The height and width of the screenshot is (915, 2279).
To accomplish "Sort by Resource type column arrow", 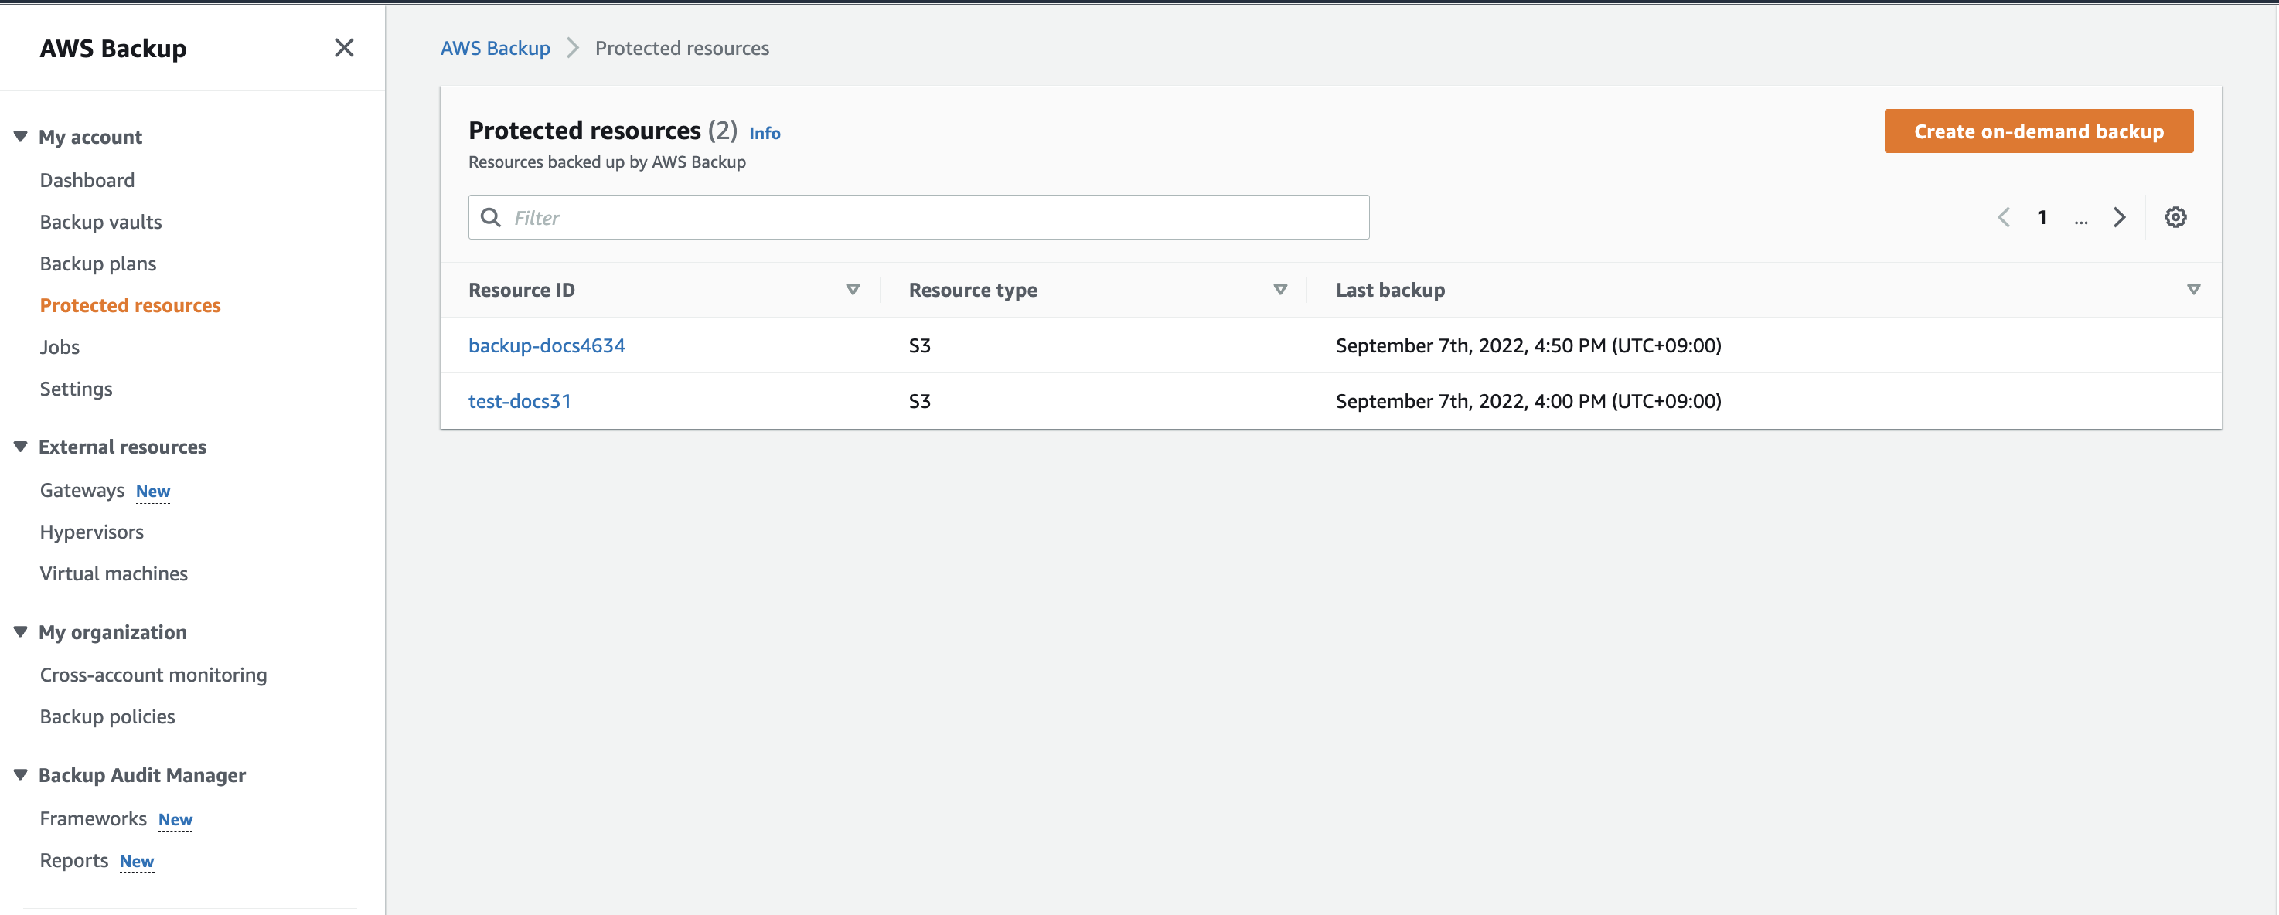I will [x=1279, y=290].
